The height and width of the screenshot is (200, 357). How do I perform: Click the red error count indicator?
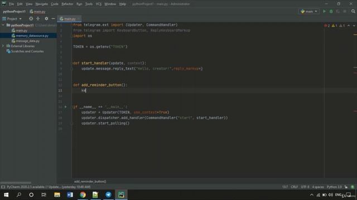click(x=327, y=26)
